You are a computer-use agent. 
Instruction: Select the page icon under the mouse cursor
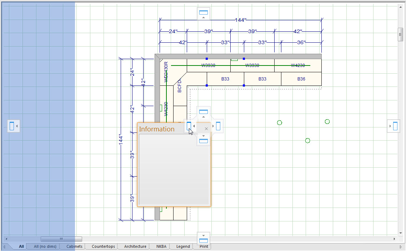(189, 126)
